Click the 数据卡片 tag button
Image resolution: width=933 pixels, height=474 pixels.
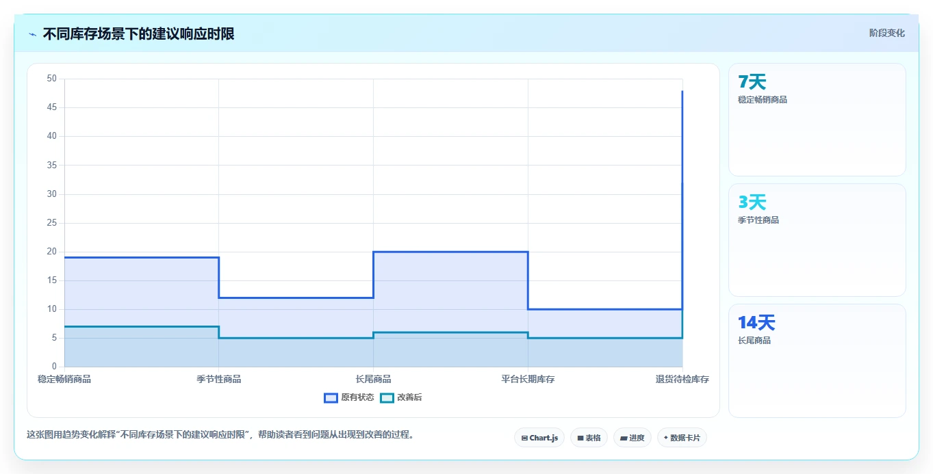point(682,438)
